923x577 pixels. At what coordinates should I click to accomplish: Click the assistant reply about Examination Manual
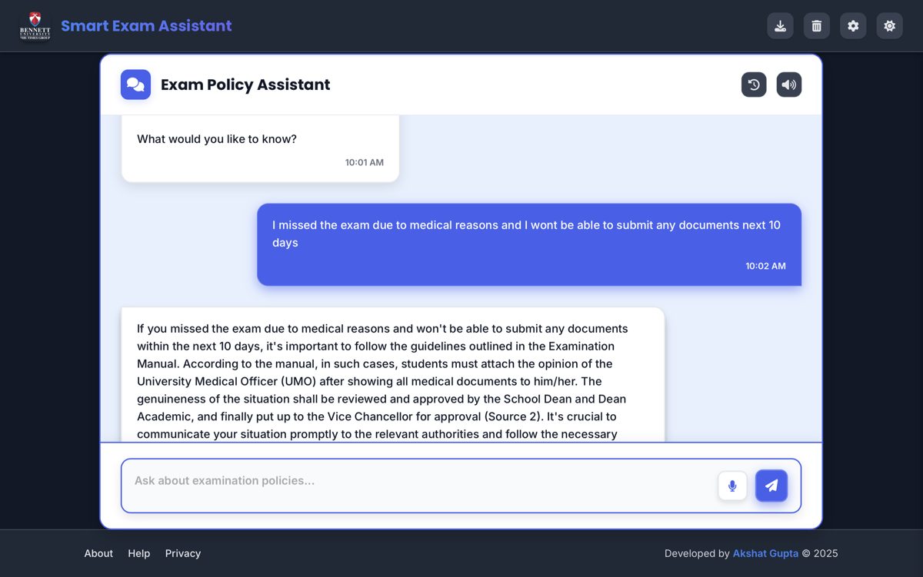pyautogui.click(x=392, y=375)
